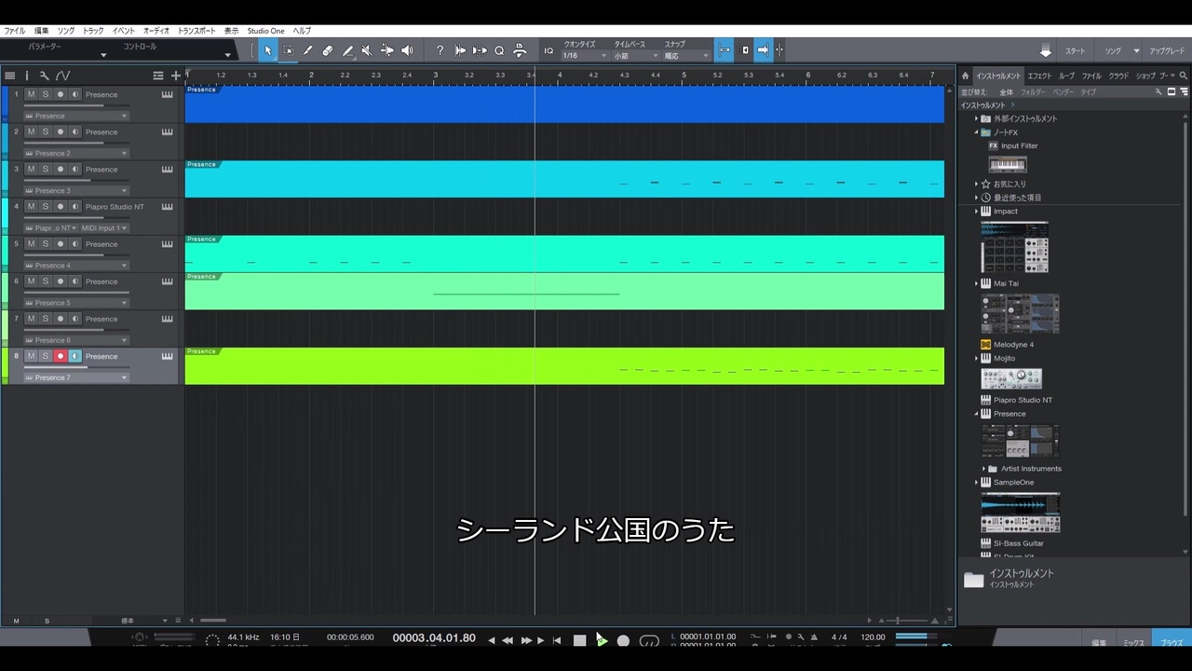Open the question mark help tool
Viewport: 1192px width, 671px height.
pos(440,50)
